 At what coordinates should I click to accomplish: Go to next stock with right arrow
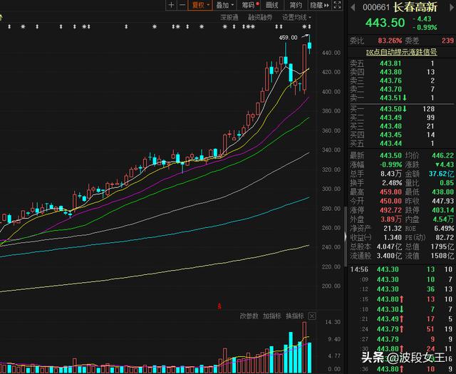[x=452, y=7]
